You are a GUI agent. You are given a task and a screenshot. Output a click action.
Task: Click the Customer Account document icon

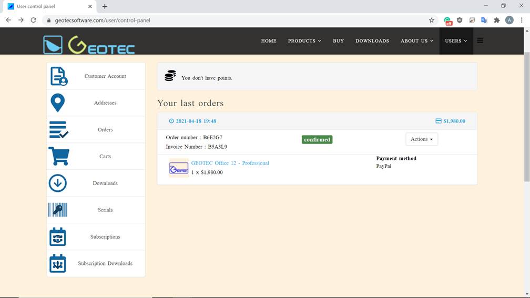point(59,76)
